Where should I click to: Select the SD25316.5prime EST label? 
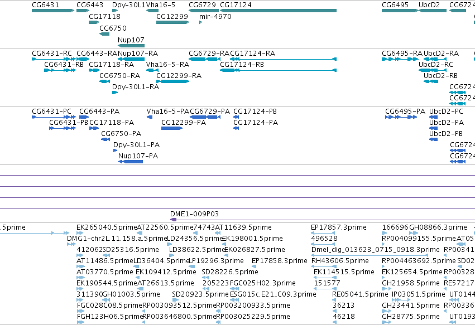coord(131,250)
